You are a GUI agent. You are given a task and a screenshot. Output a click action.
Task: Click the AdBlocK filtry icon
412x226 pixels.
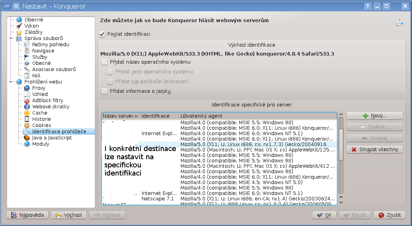coord(27,101)
